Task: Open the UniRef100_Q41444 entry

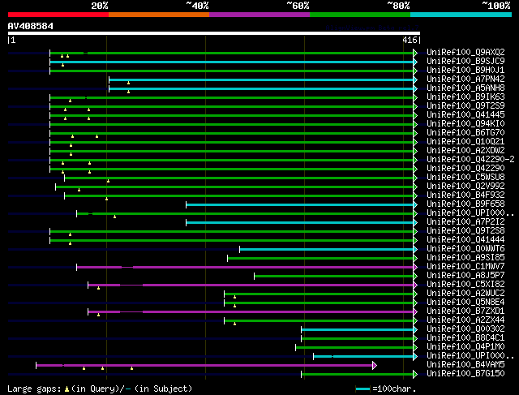Action: point(465,239)
